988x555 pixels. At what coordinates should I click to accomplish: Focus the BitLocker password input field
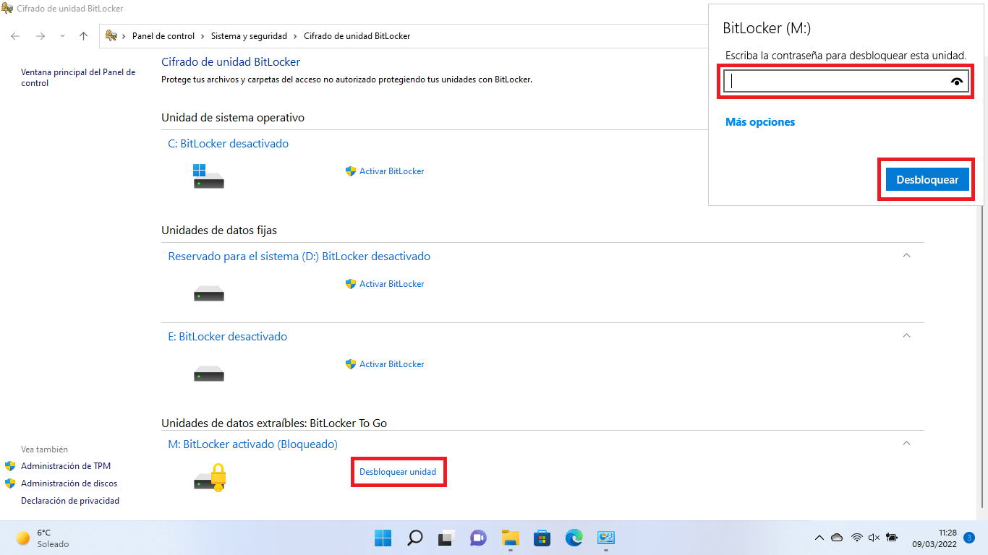pos(846,82)
